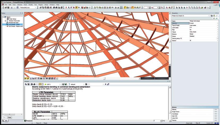Click the New project icon in the toolbar
The height and width of the screenshot is (125, 220).
pos(3,7)
